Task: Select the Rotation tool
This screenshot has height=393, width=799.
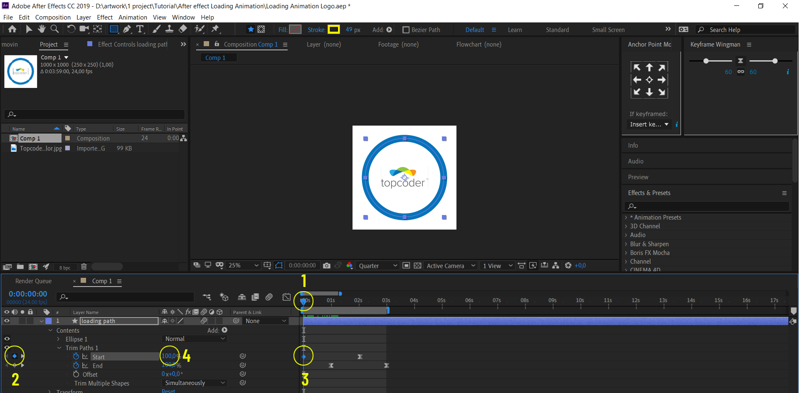Action: pyautogui.click(x=71, y=29)
